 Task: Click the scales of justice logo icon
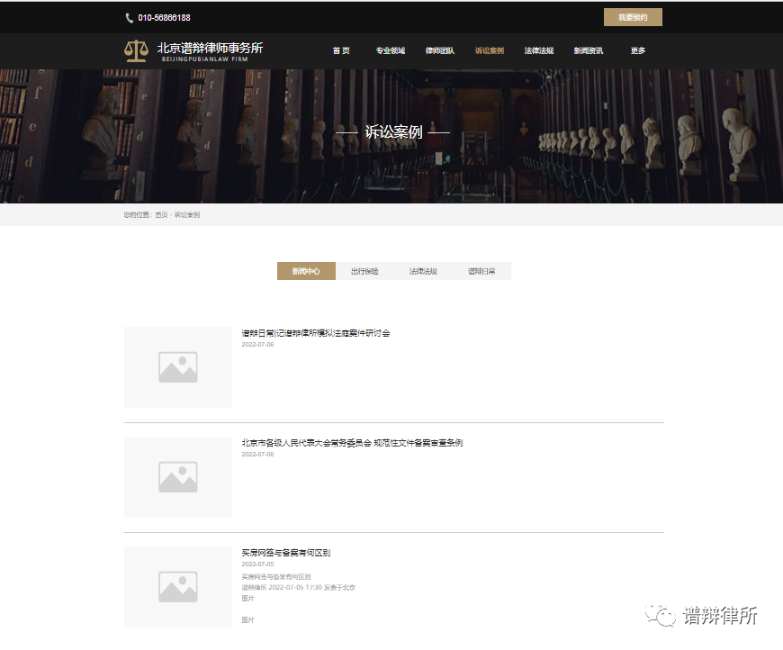136,50
